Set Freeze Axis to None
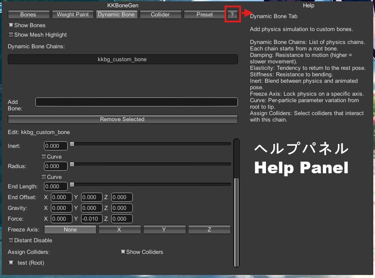Viewport: 375px width, 278px height. 70,230
